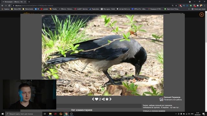The image size is (207, 116).
Task: Open the 'ВК' bookmark
Action: pos(37,9)
